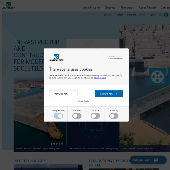Toggle the Strictly necessary cookies switch

(58, 116)
